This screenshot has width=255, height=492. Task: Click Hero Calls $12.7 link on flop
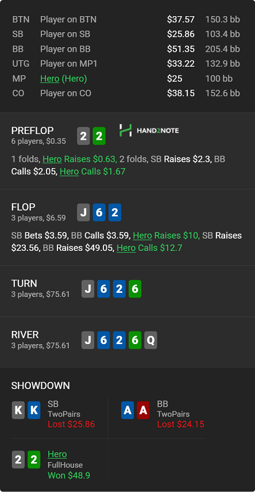click(x=149, y=248)
